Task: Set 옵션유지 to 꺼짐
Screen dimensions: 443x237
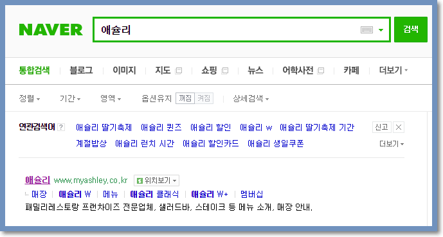Action: point(185,98)
